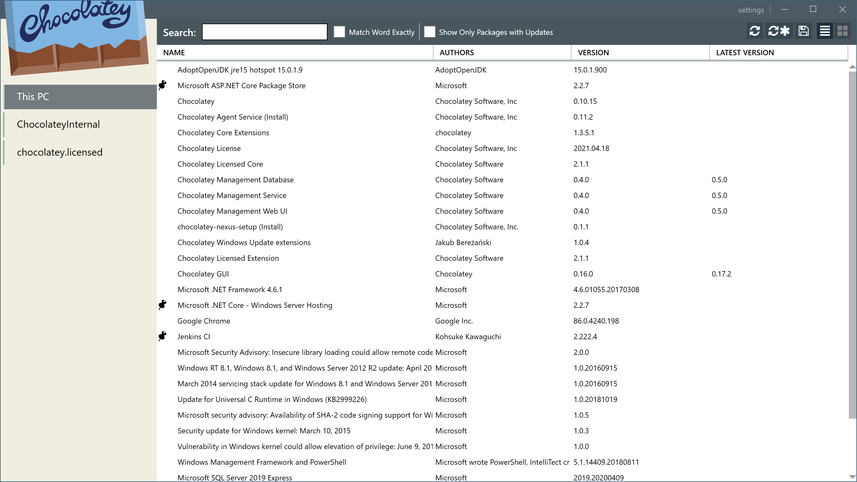Select Chocolatey License package row
Image resolution: width=857 pixels, height=482 pixels.
click(x=502, y=148)
